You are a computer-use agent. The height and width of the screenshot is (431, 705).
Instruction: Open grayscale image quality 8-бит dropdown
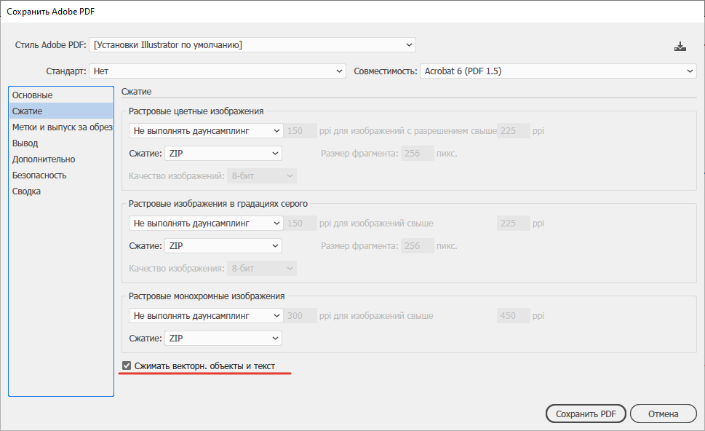[x=262, y=269]
